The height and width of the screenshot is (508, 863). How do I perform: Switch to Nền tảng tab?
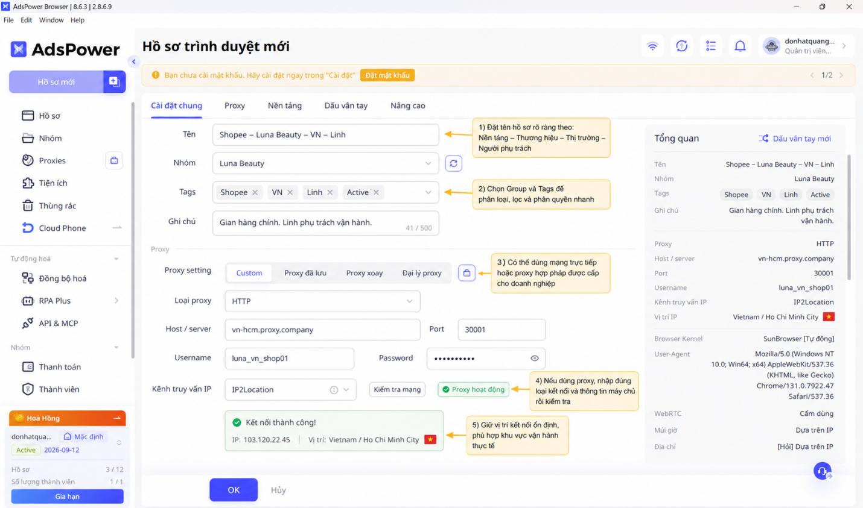tap(285, 105)
